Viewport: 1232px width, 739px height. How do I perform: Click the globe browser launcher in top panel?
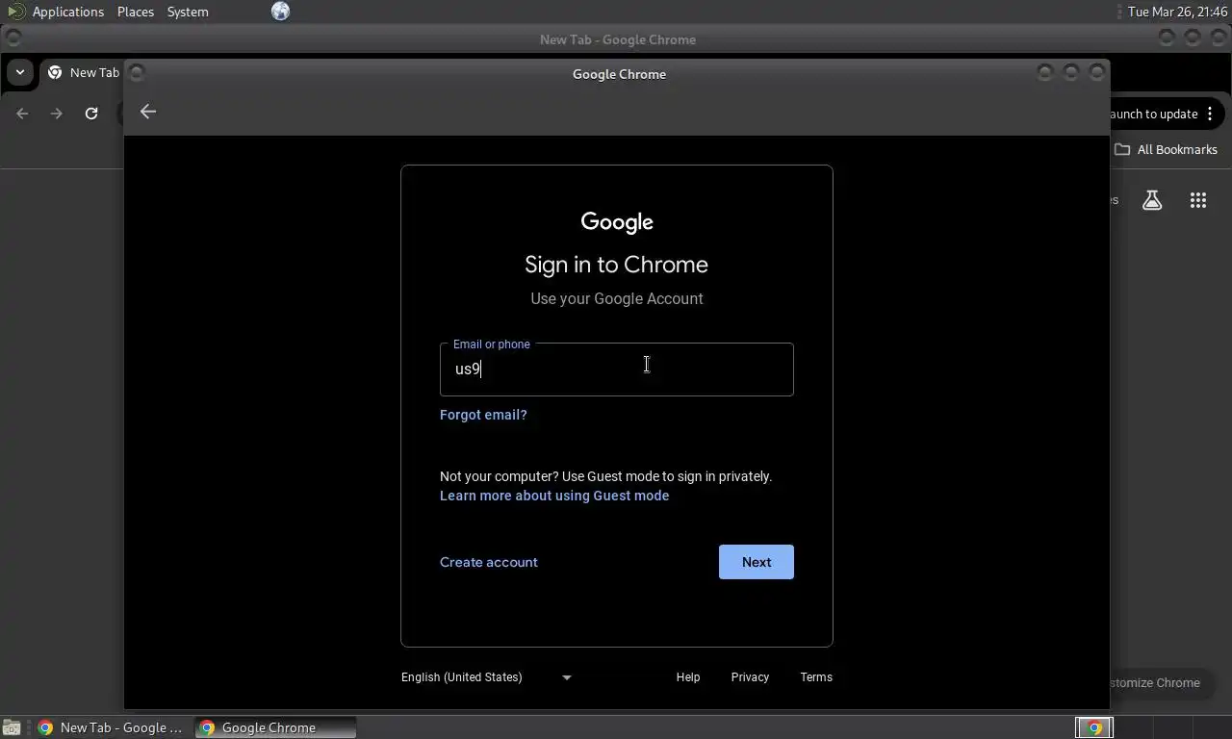[280, 12]
